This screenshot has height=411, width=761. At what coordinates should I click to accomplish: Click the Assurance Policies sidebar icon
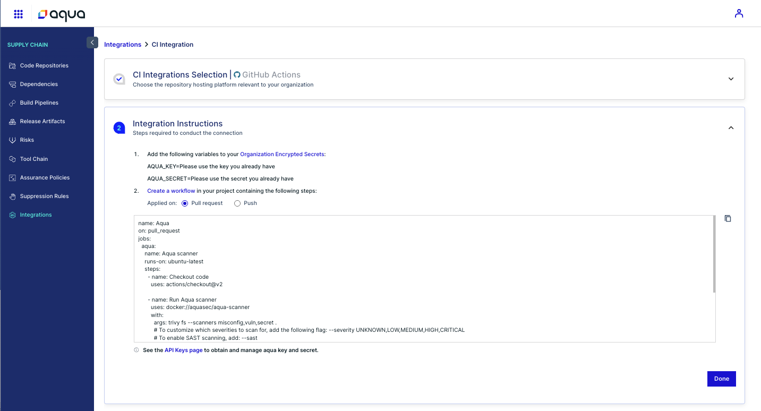point(12,178)
